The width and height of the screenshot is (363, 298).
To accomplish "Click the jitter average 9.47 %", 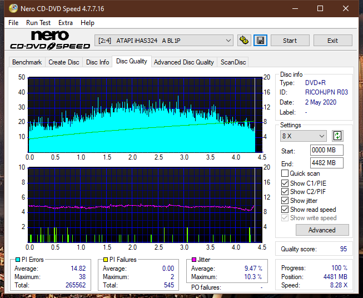I will point(253,269).
